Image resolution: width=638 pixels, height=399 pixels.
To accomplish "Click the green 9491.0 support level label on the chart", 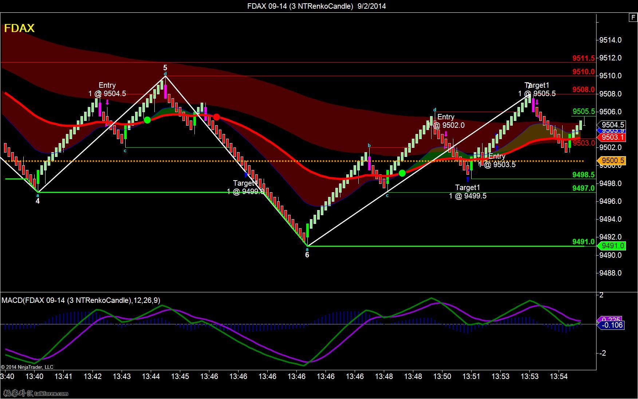I will point(583,242).
